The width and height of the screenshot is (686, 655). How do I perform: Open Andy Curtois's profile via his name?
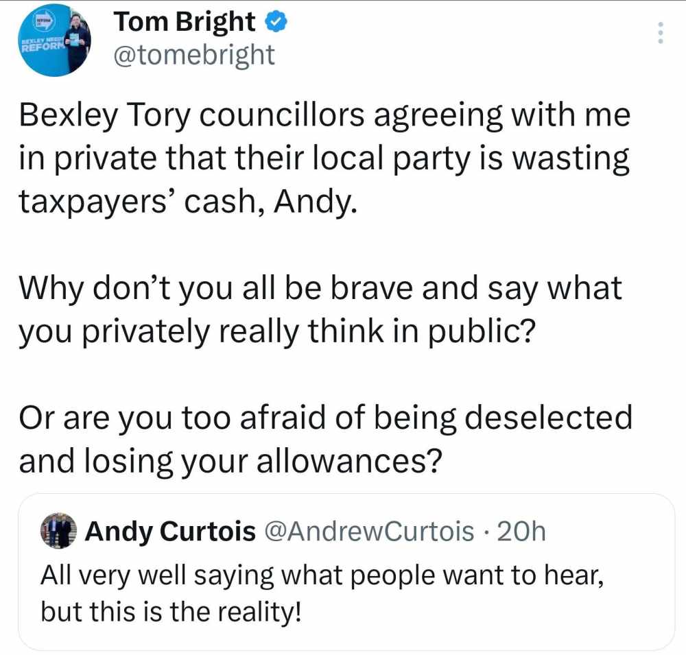169,531
